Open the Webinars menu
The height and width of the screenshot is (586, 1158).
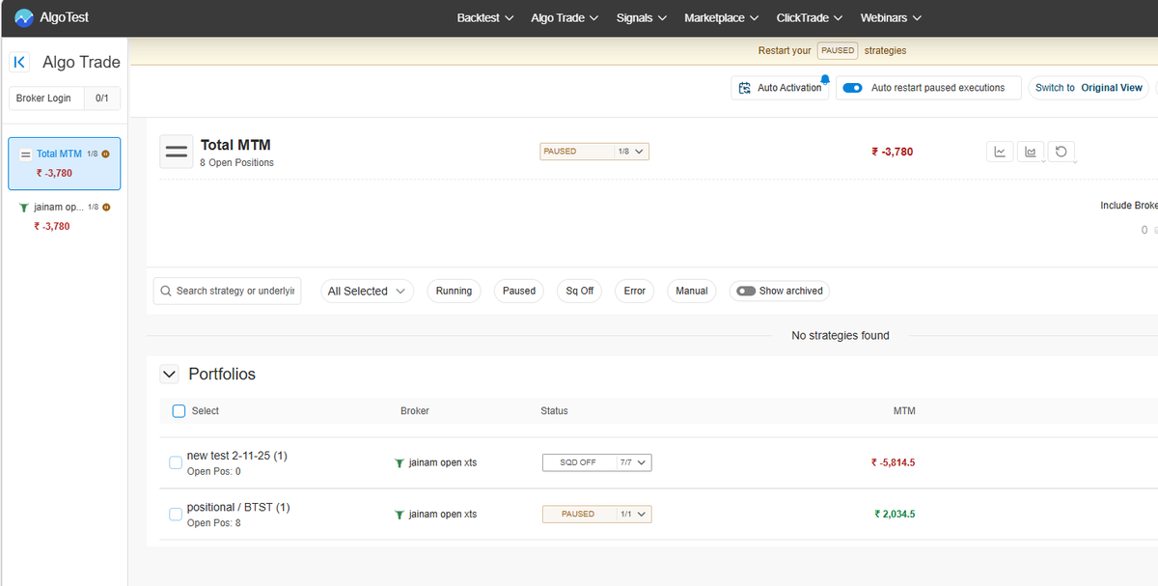891,18
